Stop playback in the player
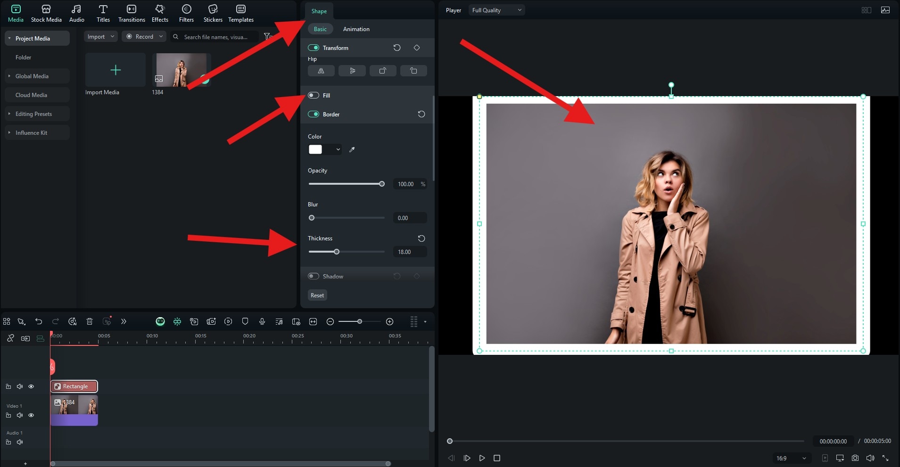900x467 pixels. (497, 459)
